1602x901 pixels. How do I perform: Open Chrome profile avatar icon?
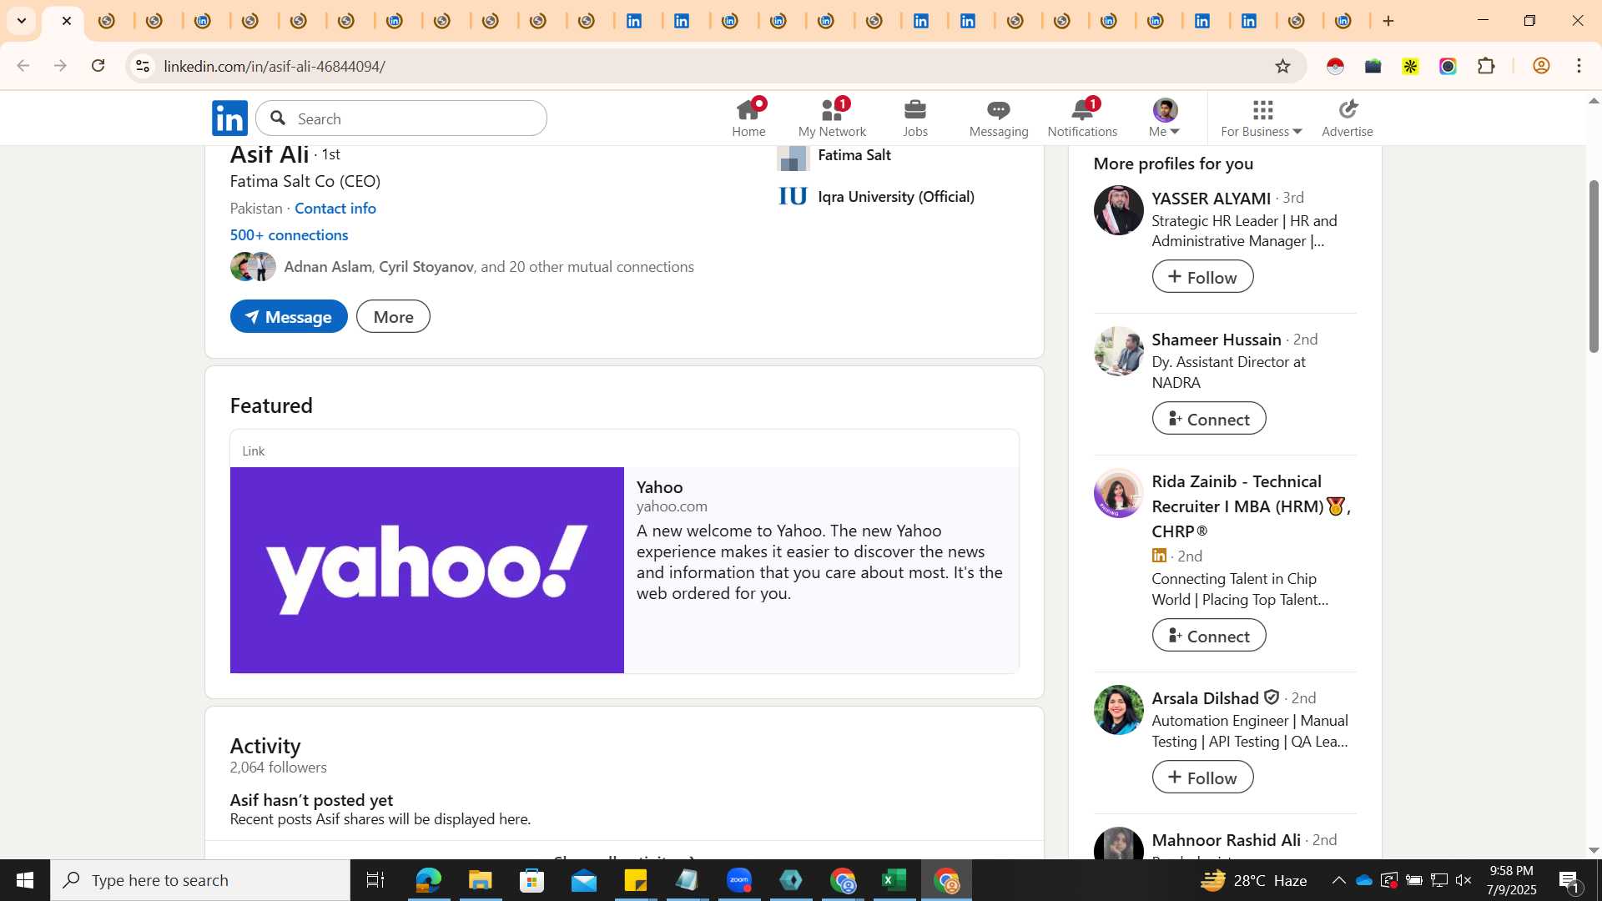1541,66
